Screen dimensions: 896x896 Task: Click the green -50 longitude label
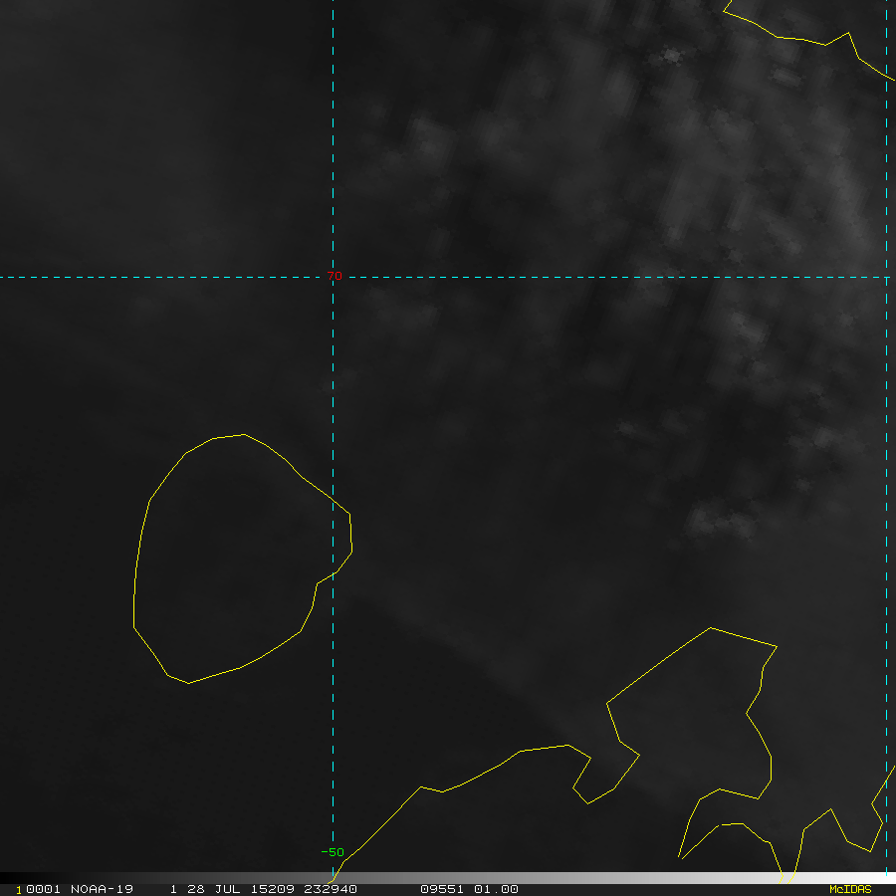point(333,852)
